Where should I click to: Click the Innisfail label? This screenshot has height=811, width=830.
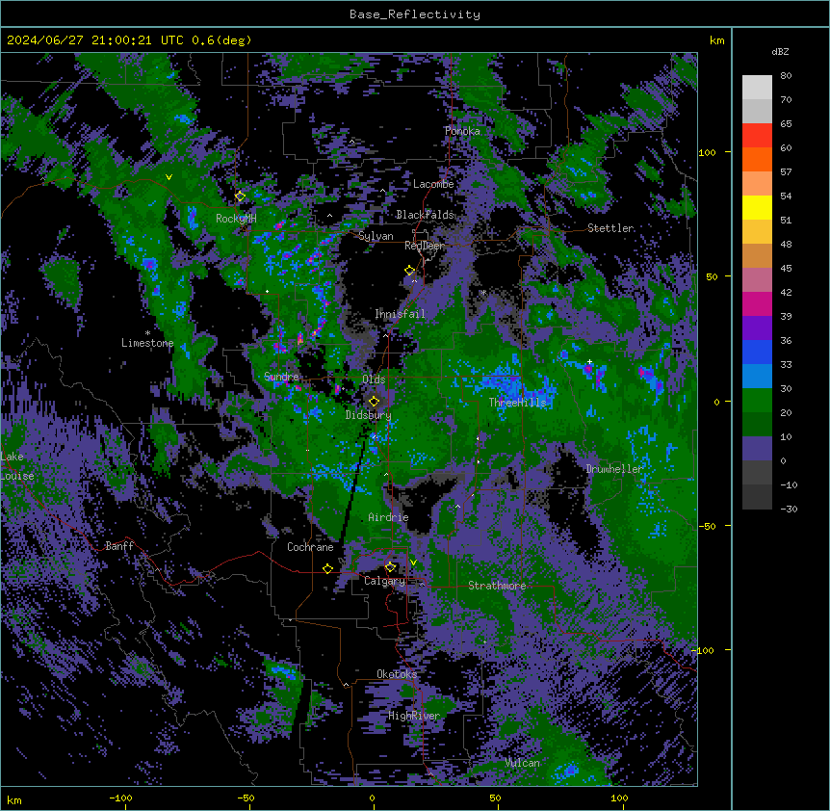pos(400,314)
